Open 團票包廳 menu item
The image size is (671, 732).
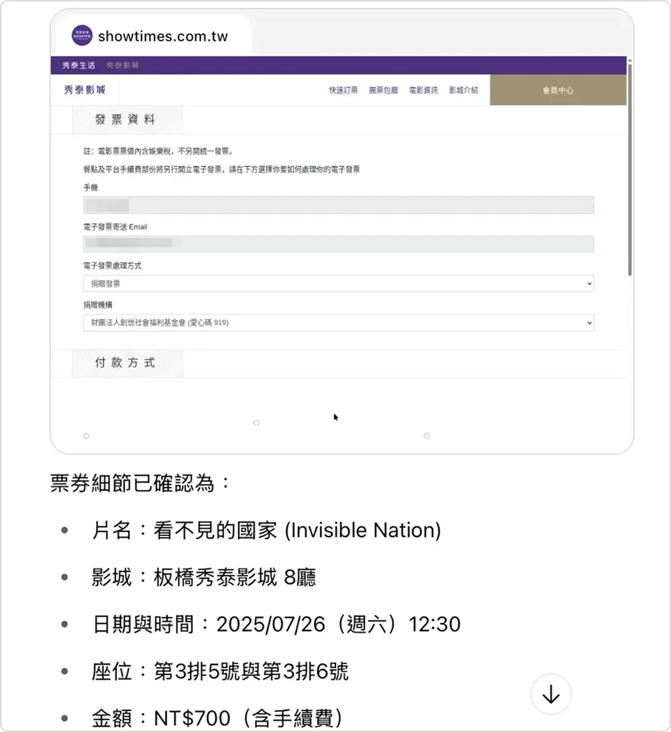(384, 90)
